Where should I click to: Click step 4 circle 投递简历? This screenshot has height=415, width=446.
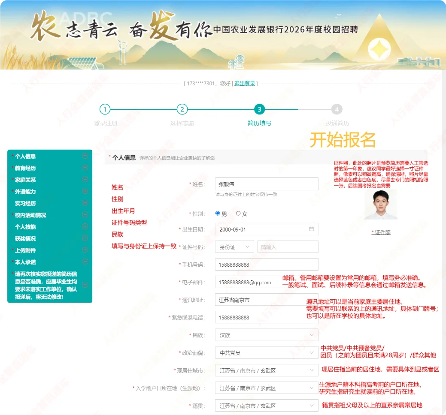point(337,109)
